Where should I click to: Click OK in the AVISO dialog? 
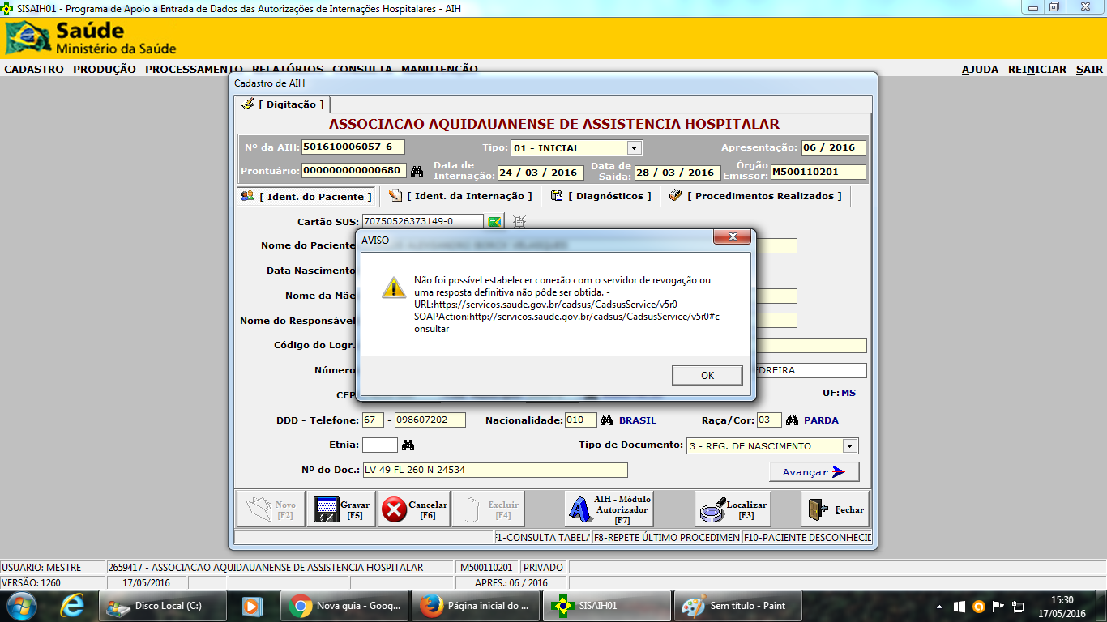pyautogui.click(x=707, y=376)
